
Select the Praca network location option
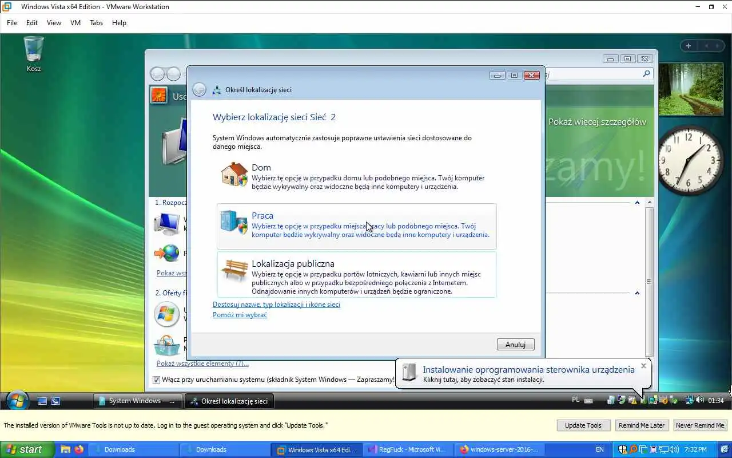[x=357, y=226]
